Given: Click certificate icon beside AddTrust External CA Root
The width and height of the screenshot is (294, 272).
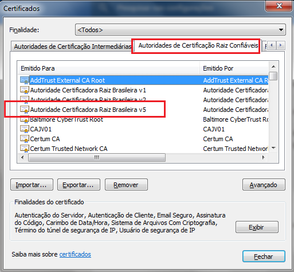Looking at the screenshot, I should point(25,80).
